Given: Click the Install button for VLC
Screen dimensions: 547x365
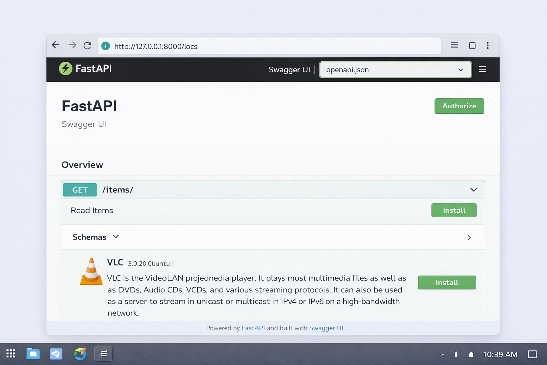Looking at the screenshot, I should pyautogui.click(x=447, y=283).
